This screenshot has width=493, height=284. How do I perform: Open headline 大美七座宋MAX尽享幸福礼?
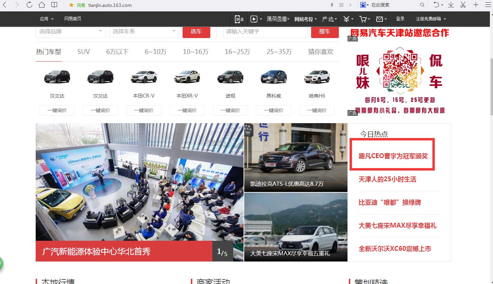tap(397, 226)
